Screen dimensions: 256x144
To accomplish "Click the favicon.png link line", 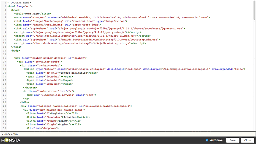I will point(70,21).
